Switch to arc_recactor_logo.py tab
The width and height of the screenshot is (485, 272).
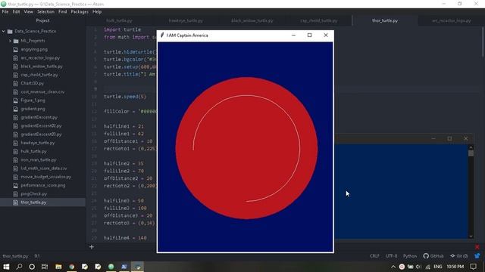(452, 20)
